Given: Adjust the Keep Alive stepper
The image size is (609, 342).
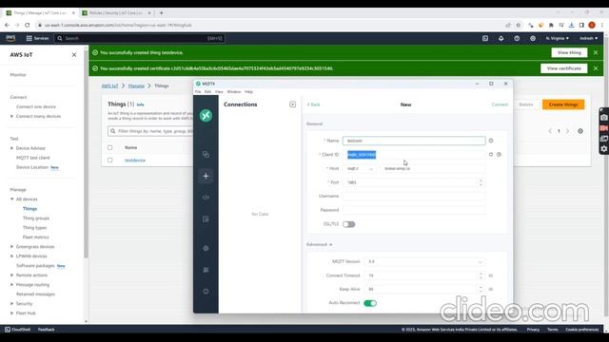Looking at the screenshot, I should click(481, 289).
